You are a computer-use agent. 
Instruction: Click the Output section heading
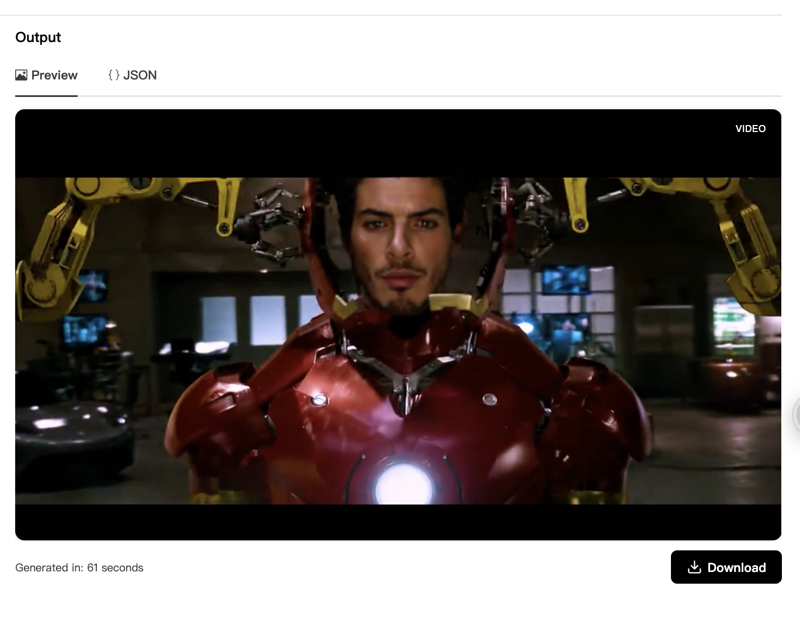(x=38, y=37)
